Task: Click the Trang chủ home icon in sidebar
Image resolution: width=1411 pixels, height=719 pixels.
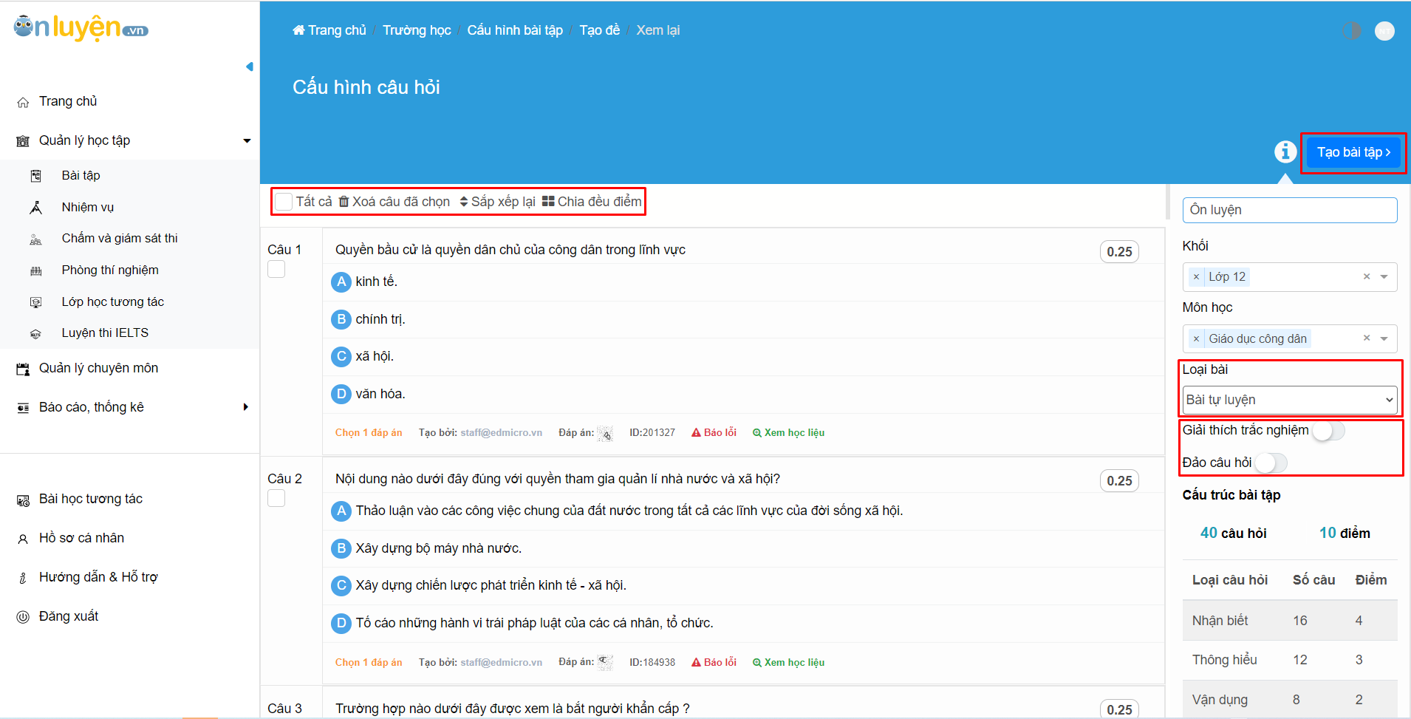Action: pyautogui.click(x=23, y=102)
